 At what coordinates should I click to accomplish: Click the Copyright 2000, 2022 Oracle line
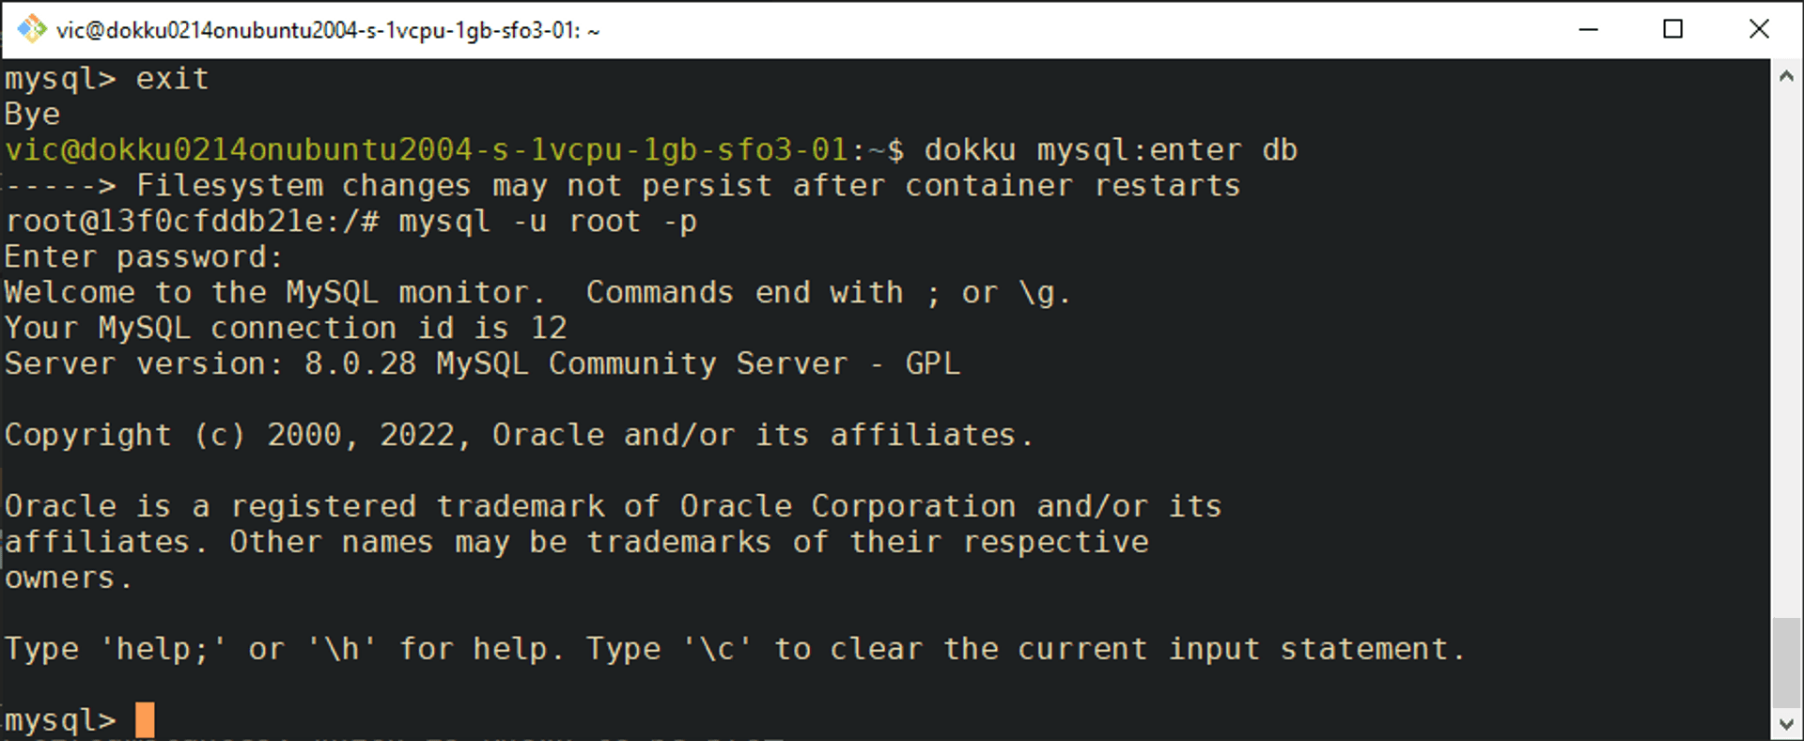click(x=519, y=435)
